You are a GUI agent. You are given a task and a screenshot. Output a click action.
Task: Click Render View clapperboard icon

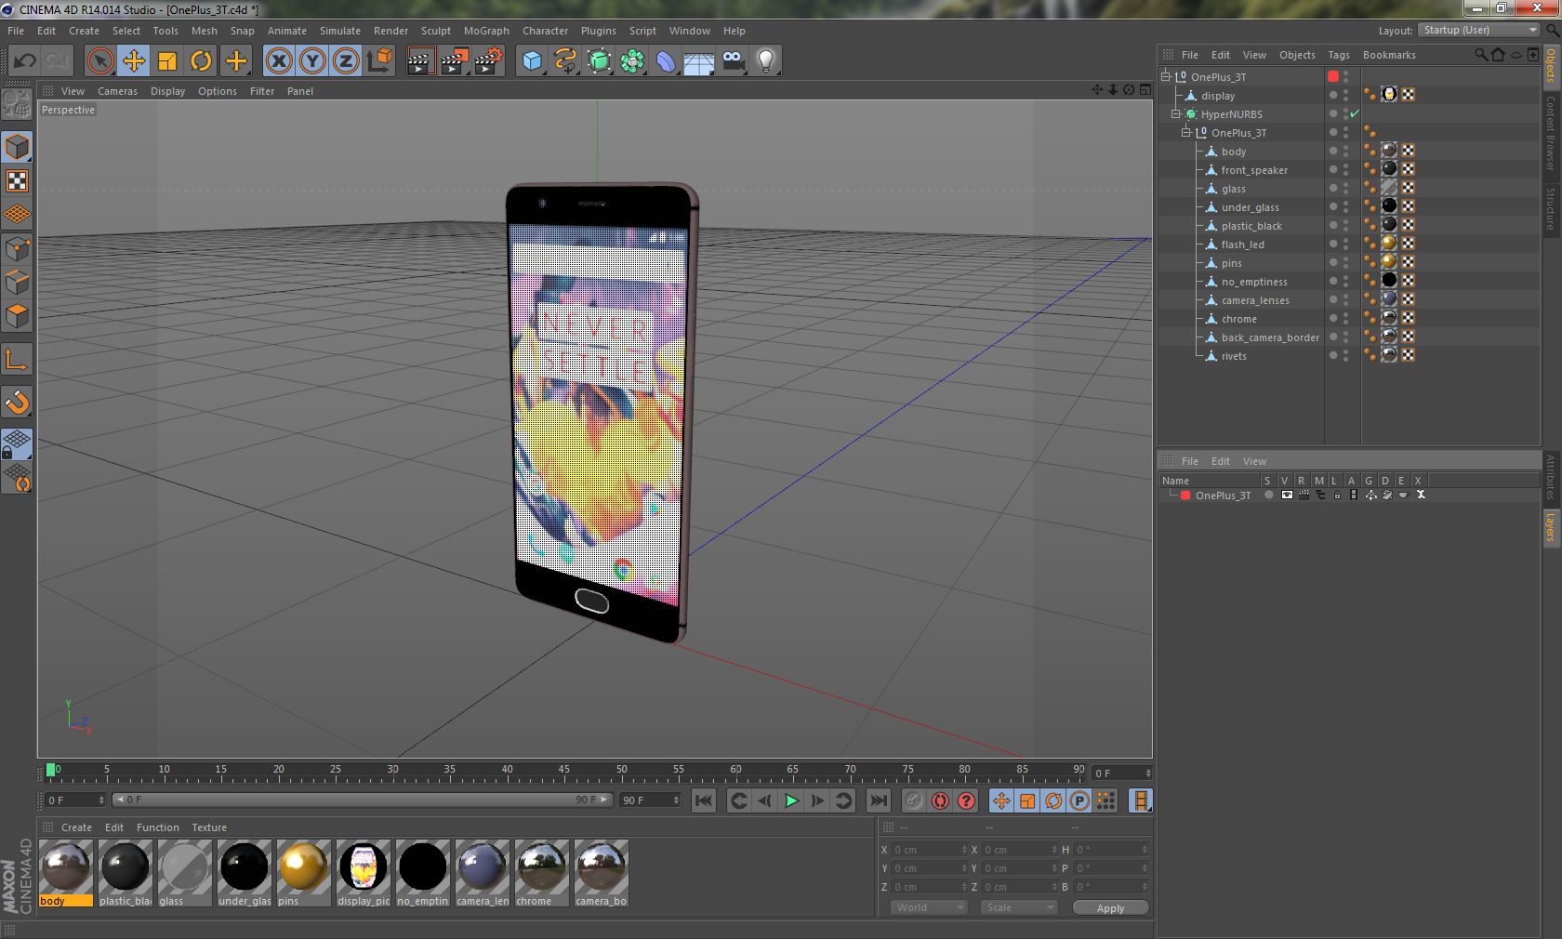[420, 61]
